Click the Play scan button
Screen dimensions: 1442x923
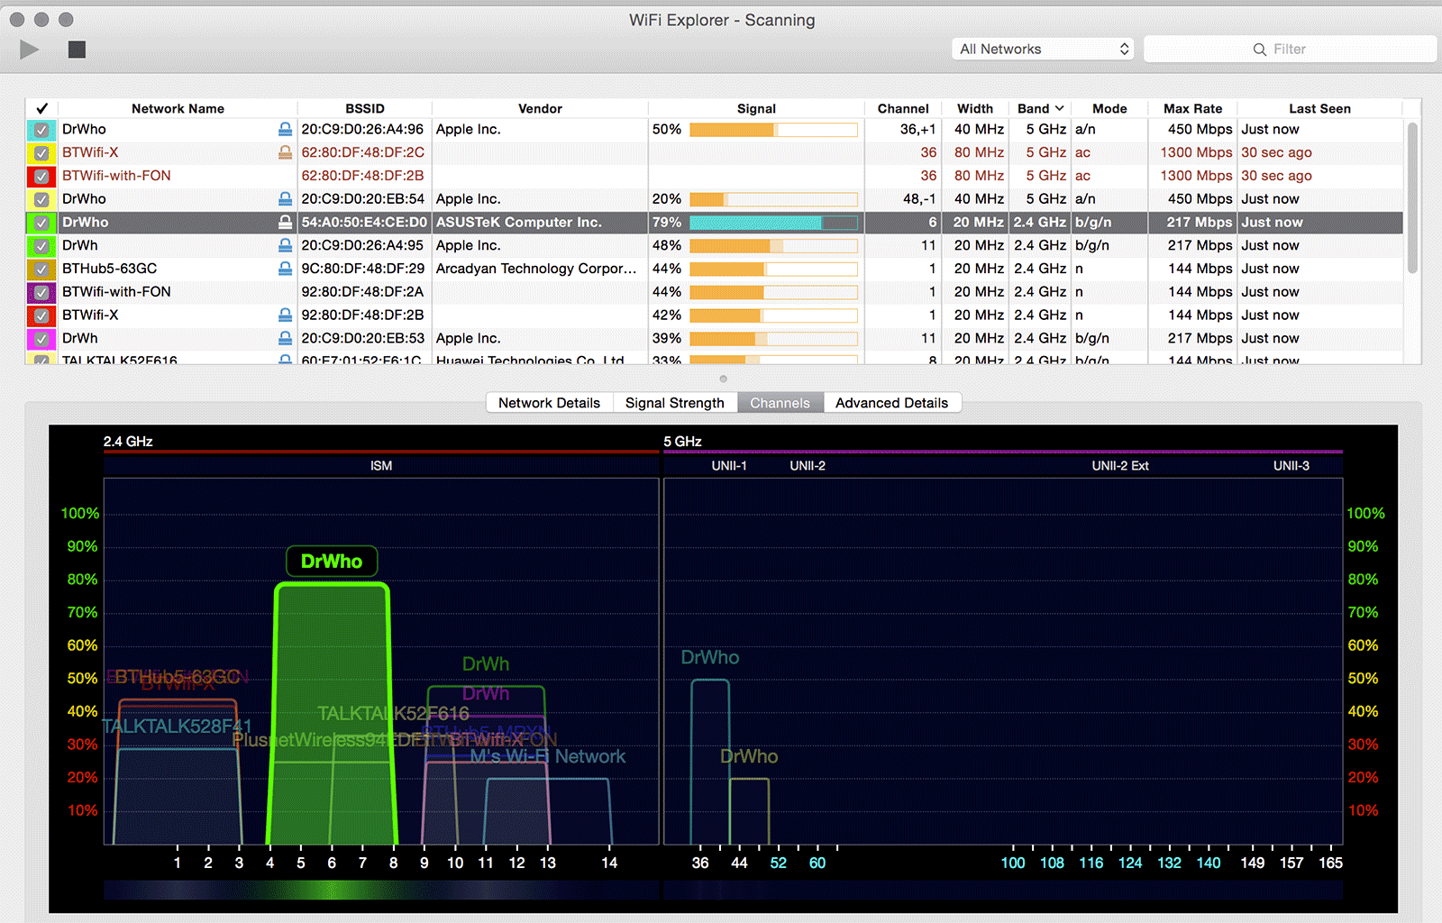(x=30, y=49)
